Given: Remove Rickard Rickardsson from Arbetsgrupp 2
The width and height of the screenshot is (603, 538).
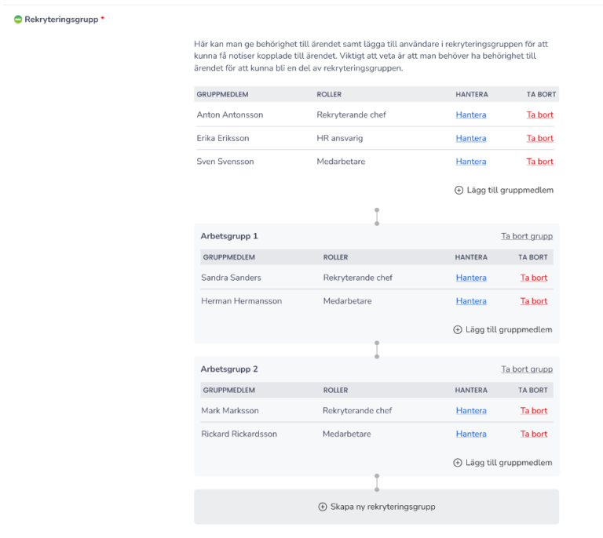Looking at the screenshot, I should click(x=534, y=434).
